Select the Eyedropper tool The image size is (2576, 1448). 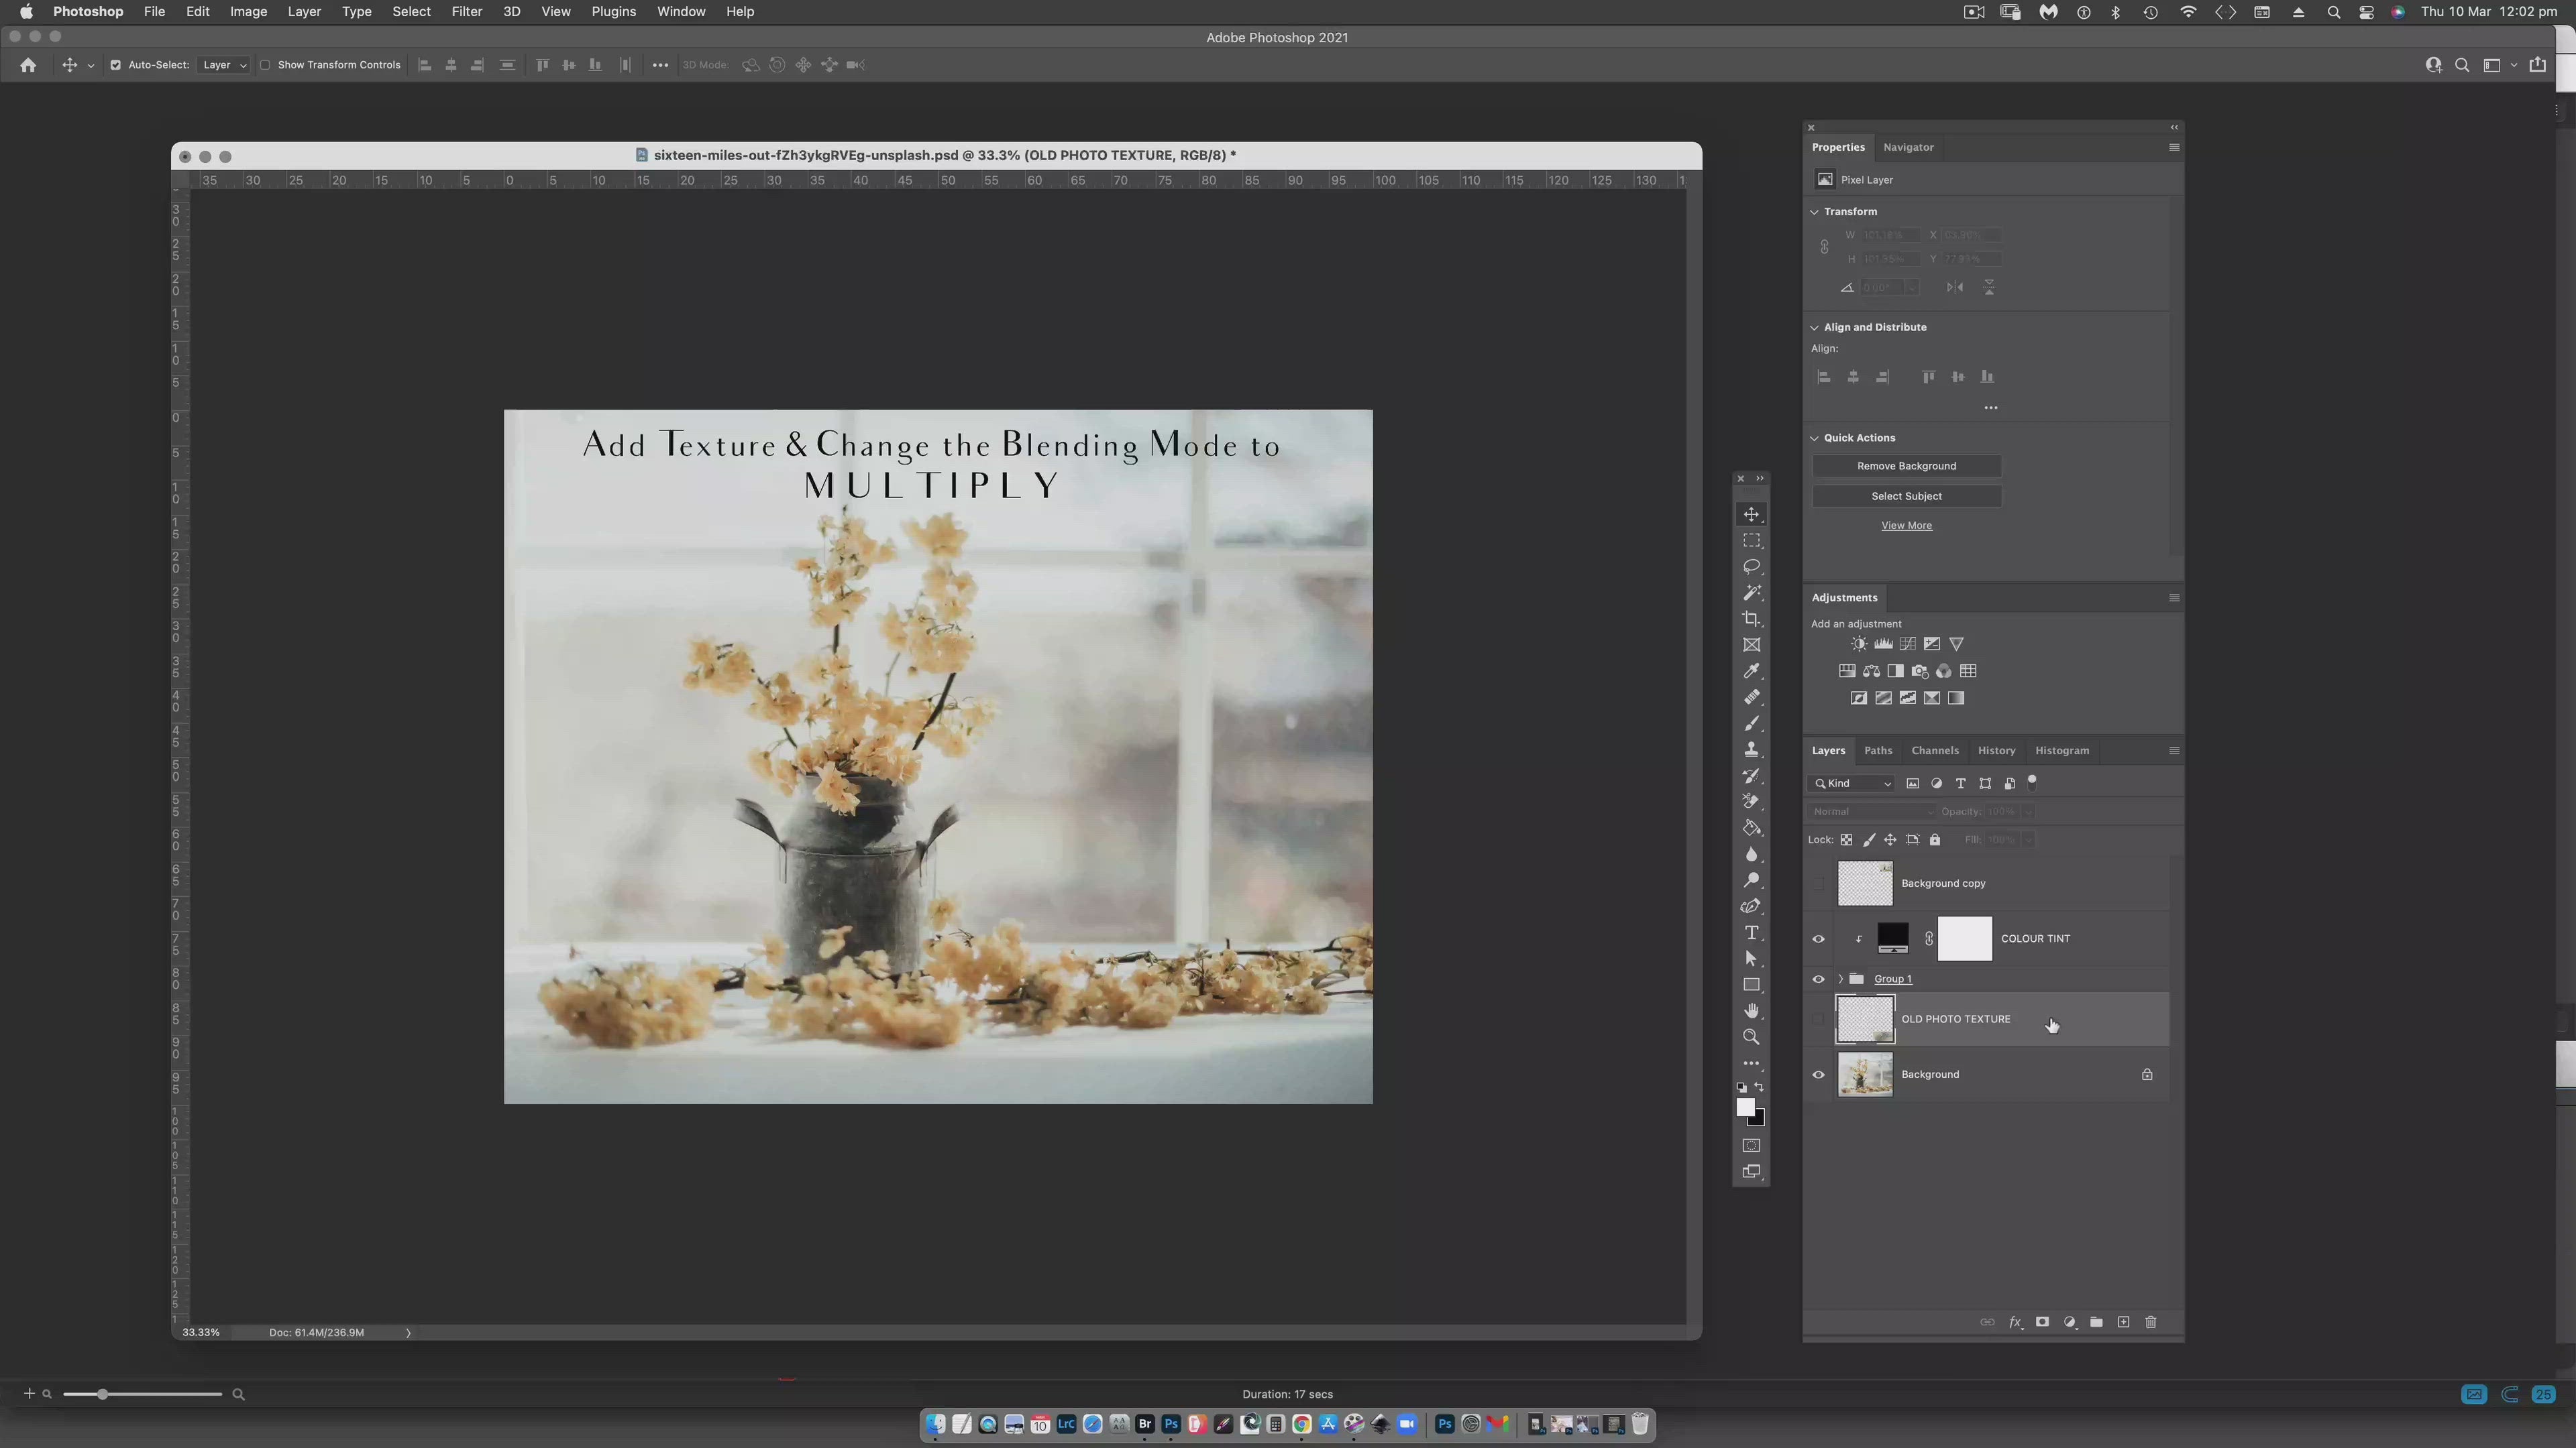(x=1751, y=672)
